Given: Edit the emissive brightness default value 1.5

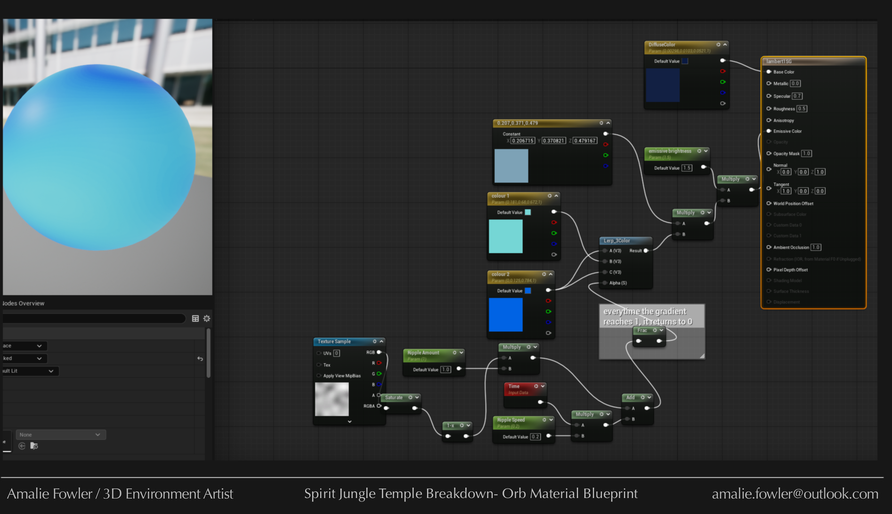Looking at the screenshot, I should tap(687, 168).
